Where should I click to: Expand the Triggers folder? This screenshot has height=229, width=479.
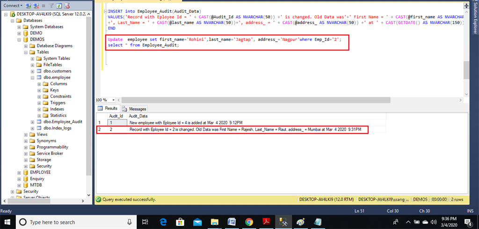[39, 103]
